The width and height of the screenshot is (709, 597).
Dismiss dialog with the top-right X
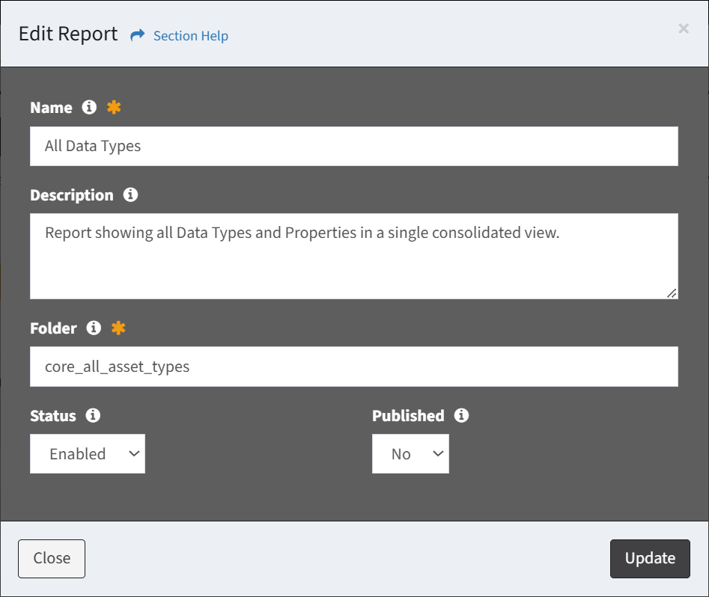[x=684, y=28]
